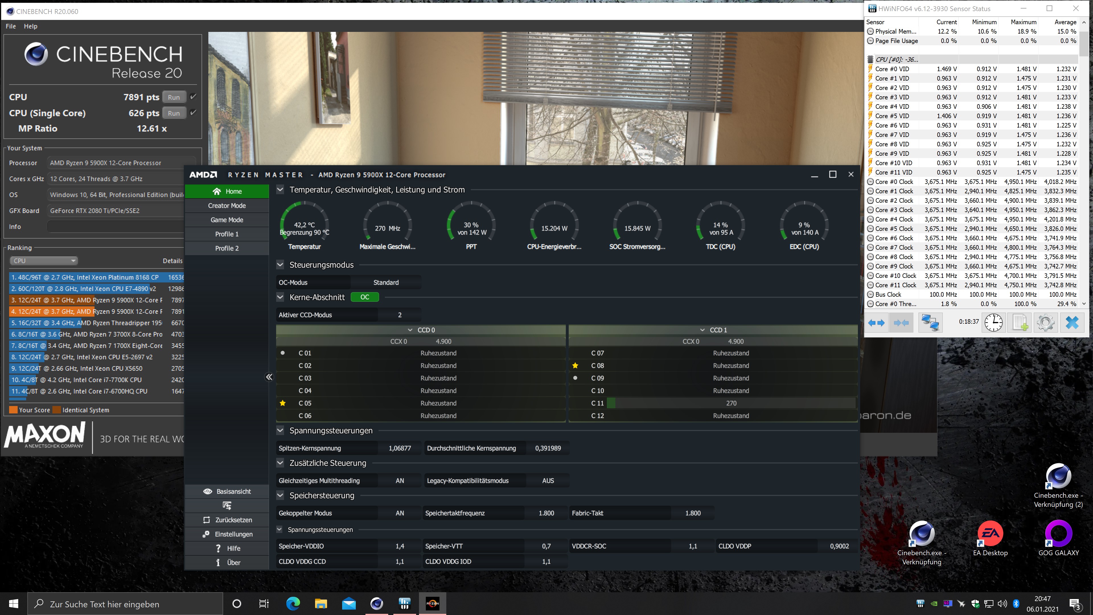Open Microsoft Edge from taskbar
Image resolution: width=1093 pixels, height=615 pixels.
tap(293, 604)
